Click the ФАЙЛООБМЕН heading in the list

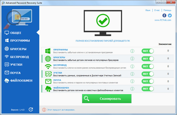click(x=61, y=88)
